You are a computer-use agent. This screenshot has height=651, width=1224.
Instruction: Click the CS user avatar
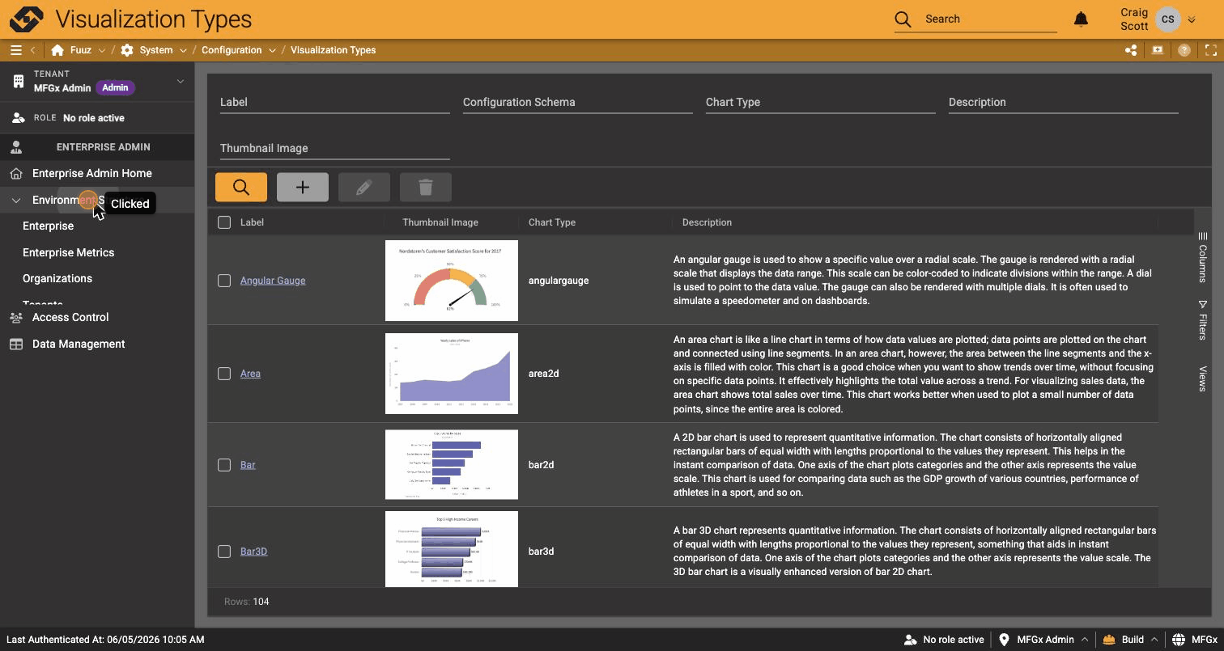(1168, 19)
